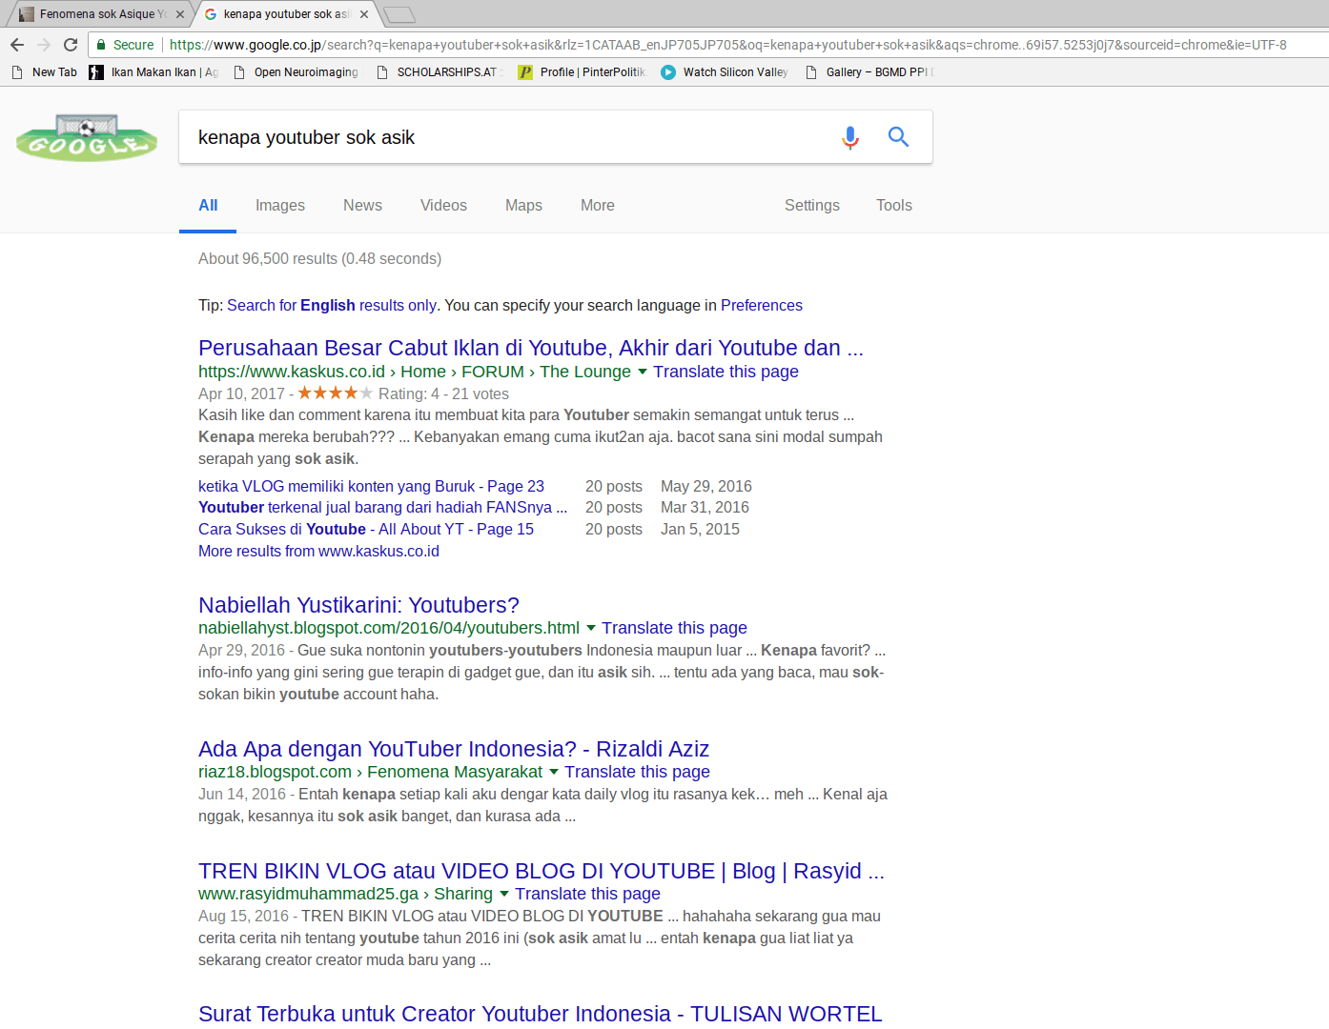Go back using browser back arrow
The height and width of the screenshot is (1029, 1329).
click(17, 45)
